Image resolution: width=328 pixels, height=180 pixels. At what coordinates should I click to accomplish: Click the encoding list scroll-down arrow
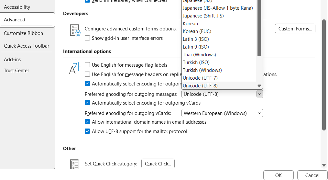click(x=259, y=86)
